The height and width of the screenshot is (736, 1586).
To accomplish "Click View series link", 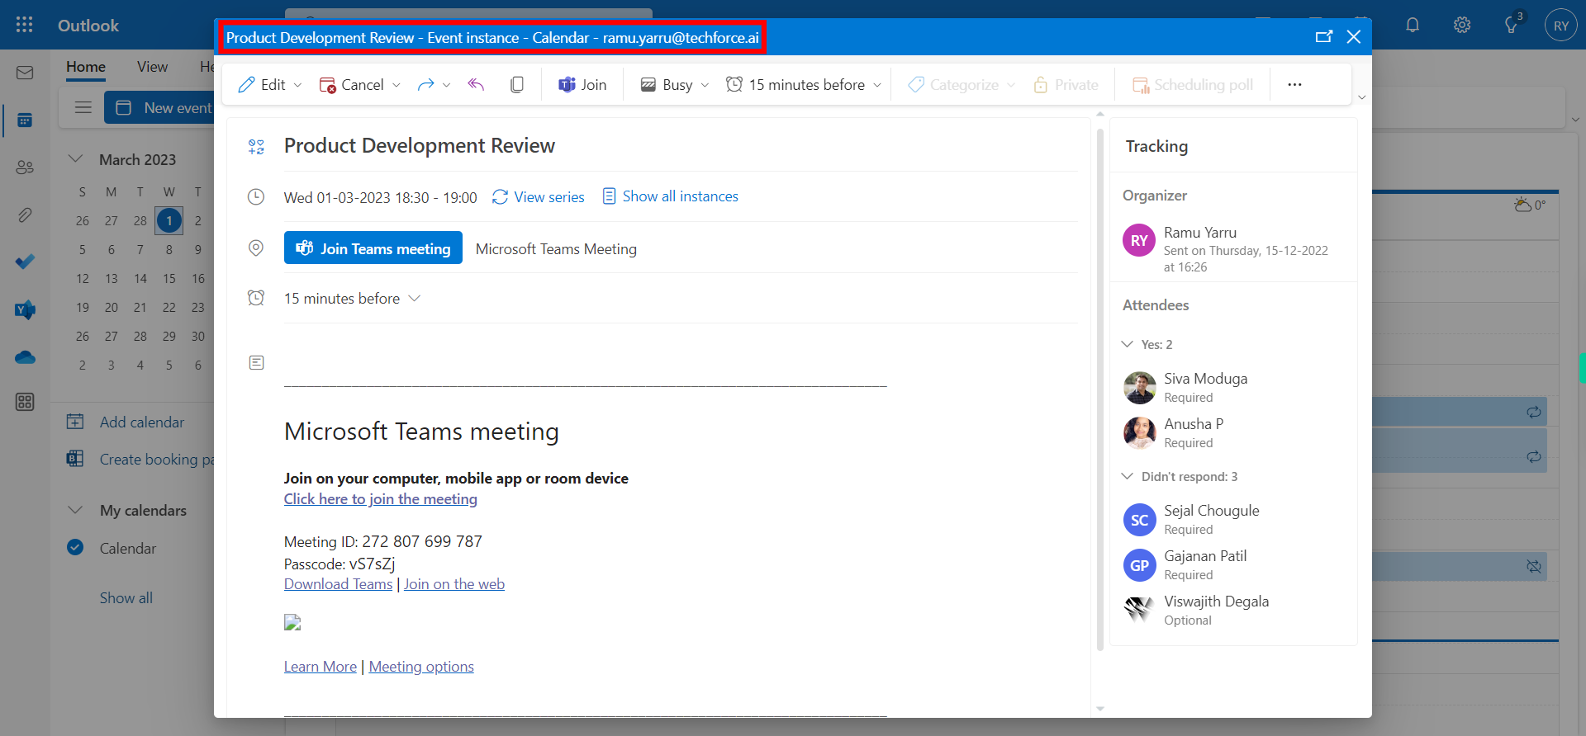I will 539,196.
